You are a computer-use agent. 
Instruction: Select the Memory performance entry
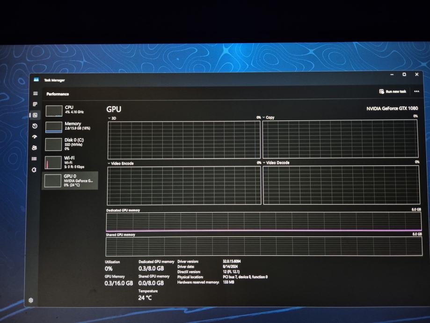pos(70,126)
